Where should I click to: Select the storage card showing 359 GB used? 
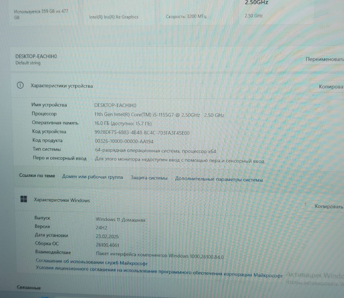[41, 13]
